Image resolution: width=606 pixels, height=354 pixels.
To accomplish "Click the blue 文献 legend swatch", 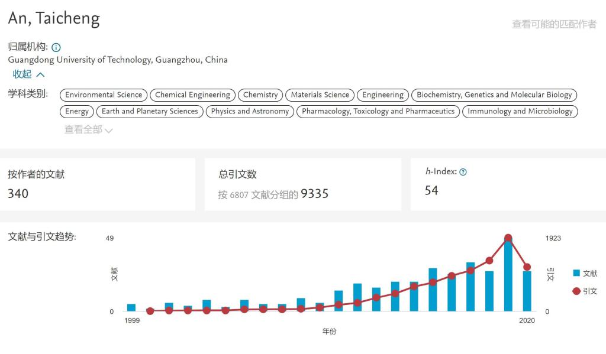I will pos(576,273).
